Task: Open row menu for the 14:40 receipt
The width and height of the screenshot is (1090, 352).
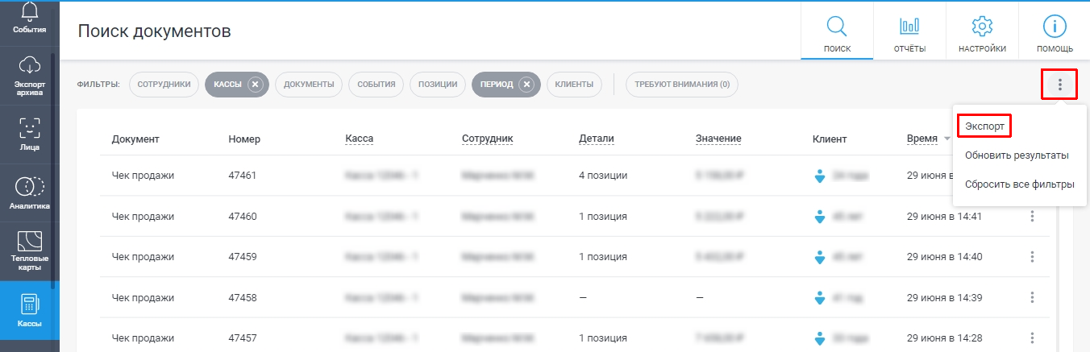Action: (x=1032, y=257)
